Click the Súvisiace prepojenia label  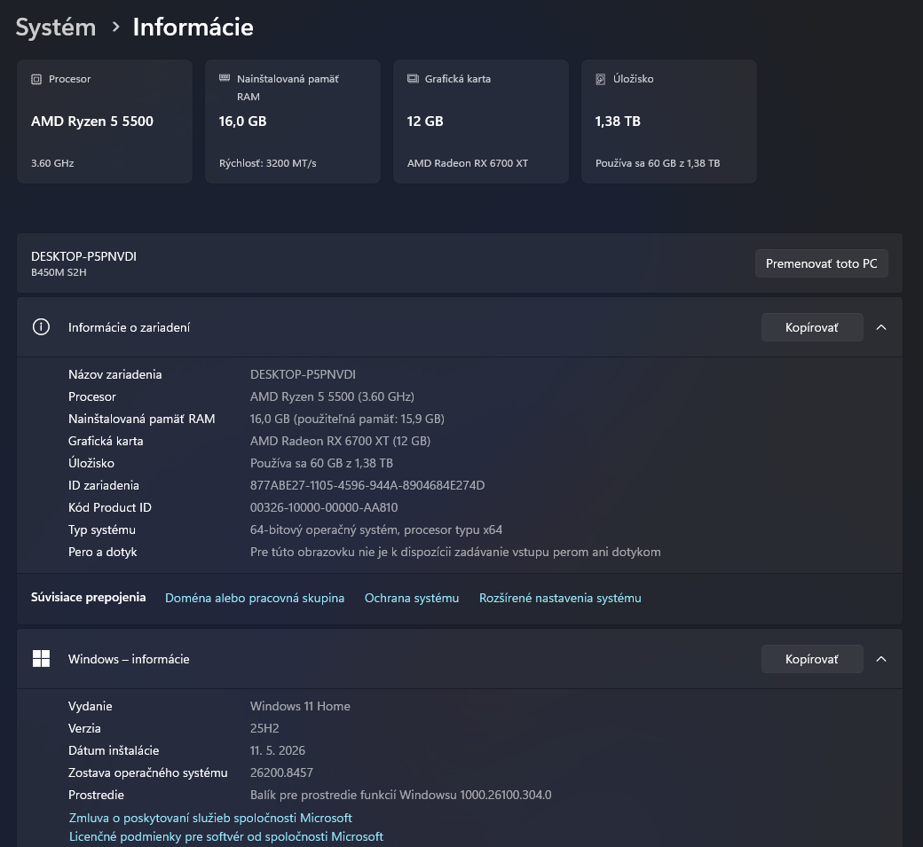[x=88, y=598]
